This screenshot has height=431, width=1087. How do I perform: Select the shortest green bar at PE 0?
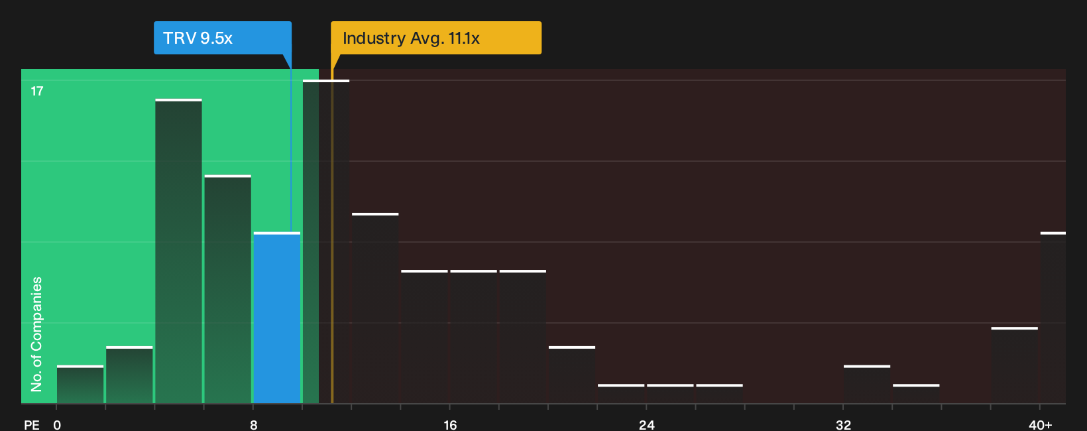[x=80, y=385]
